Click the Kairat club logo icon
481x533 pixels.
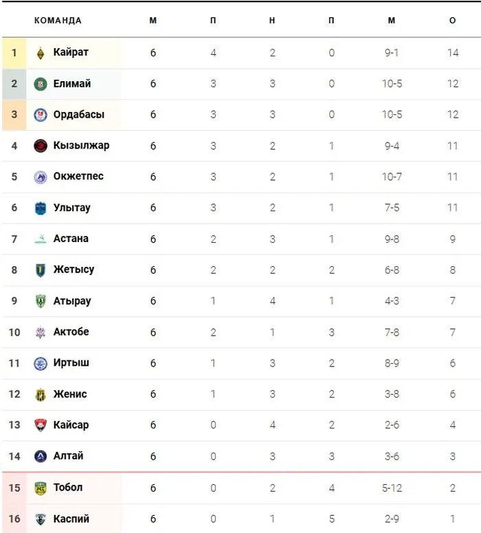41,52
